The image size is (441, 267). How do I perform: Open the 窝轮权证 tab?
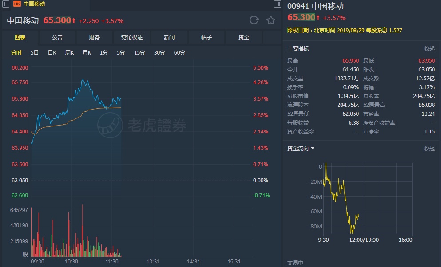(x=132, y=38)
